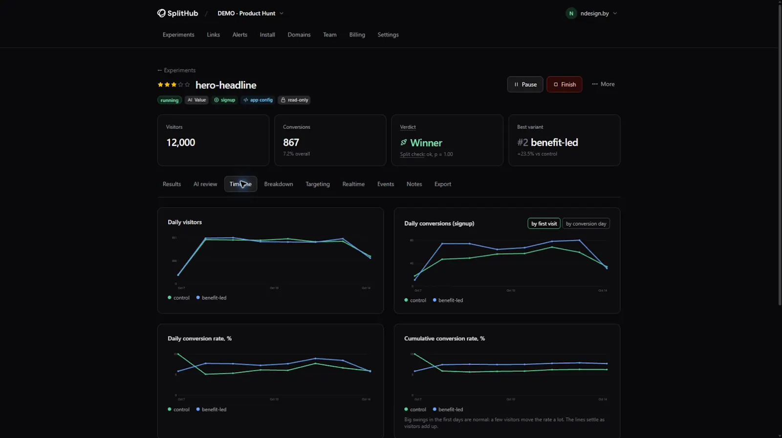Click the ndesign.by avatar icon

(x=571, y=13)
